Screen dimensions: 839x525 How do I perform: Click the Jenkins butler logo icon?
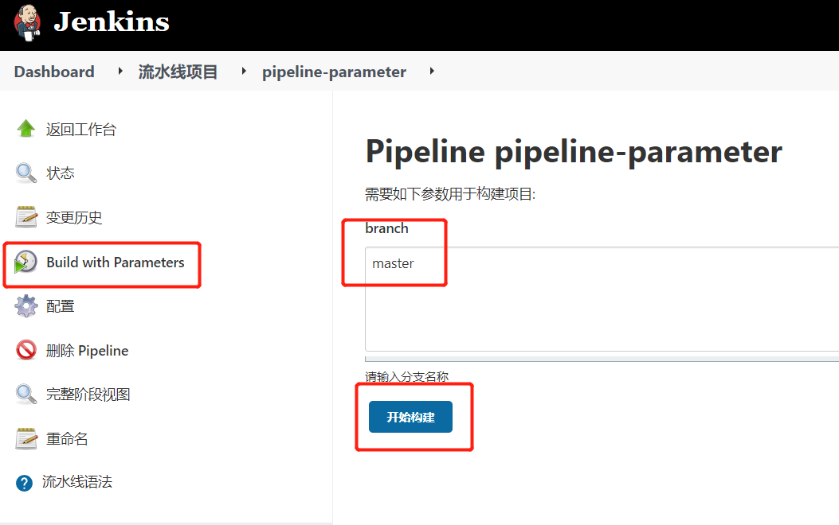27,23
